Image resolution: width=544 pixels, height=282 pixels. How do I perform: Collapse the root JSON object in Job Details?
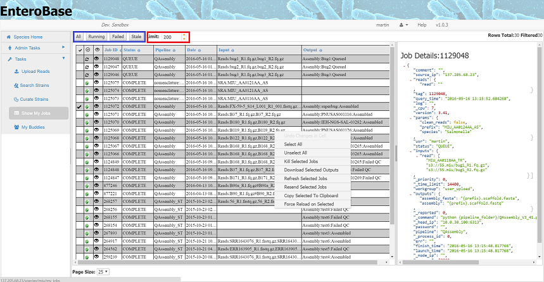point(404,65)
